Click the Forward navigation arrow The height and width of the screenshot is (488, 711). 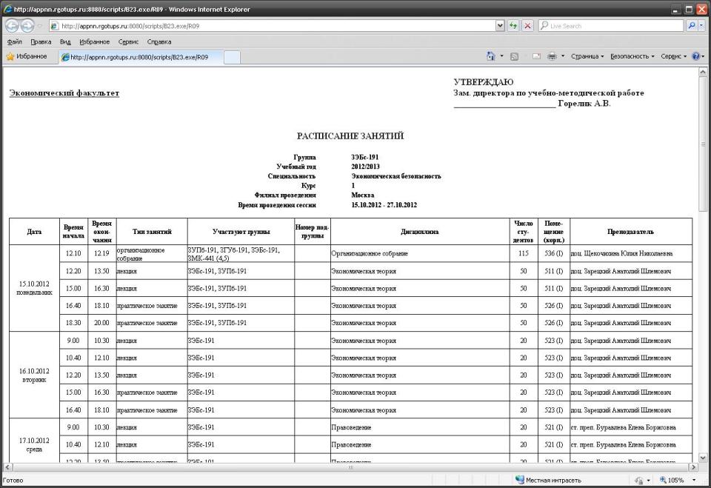coord(28,26)
